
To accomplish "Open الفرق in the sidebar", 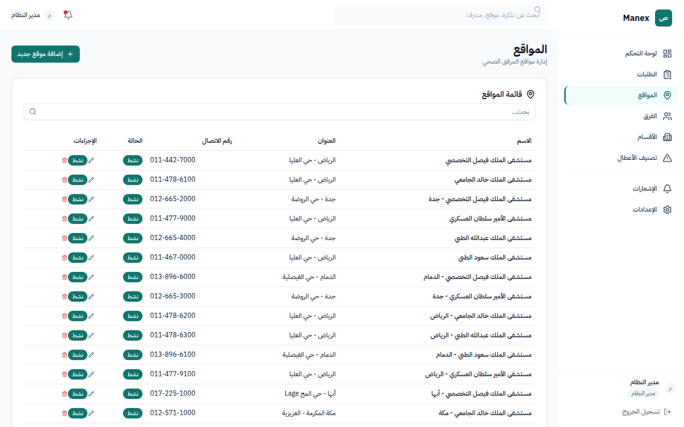I will click(x=621, y=116).
